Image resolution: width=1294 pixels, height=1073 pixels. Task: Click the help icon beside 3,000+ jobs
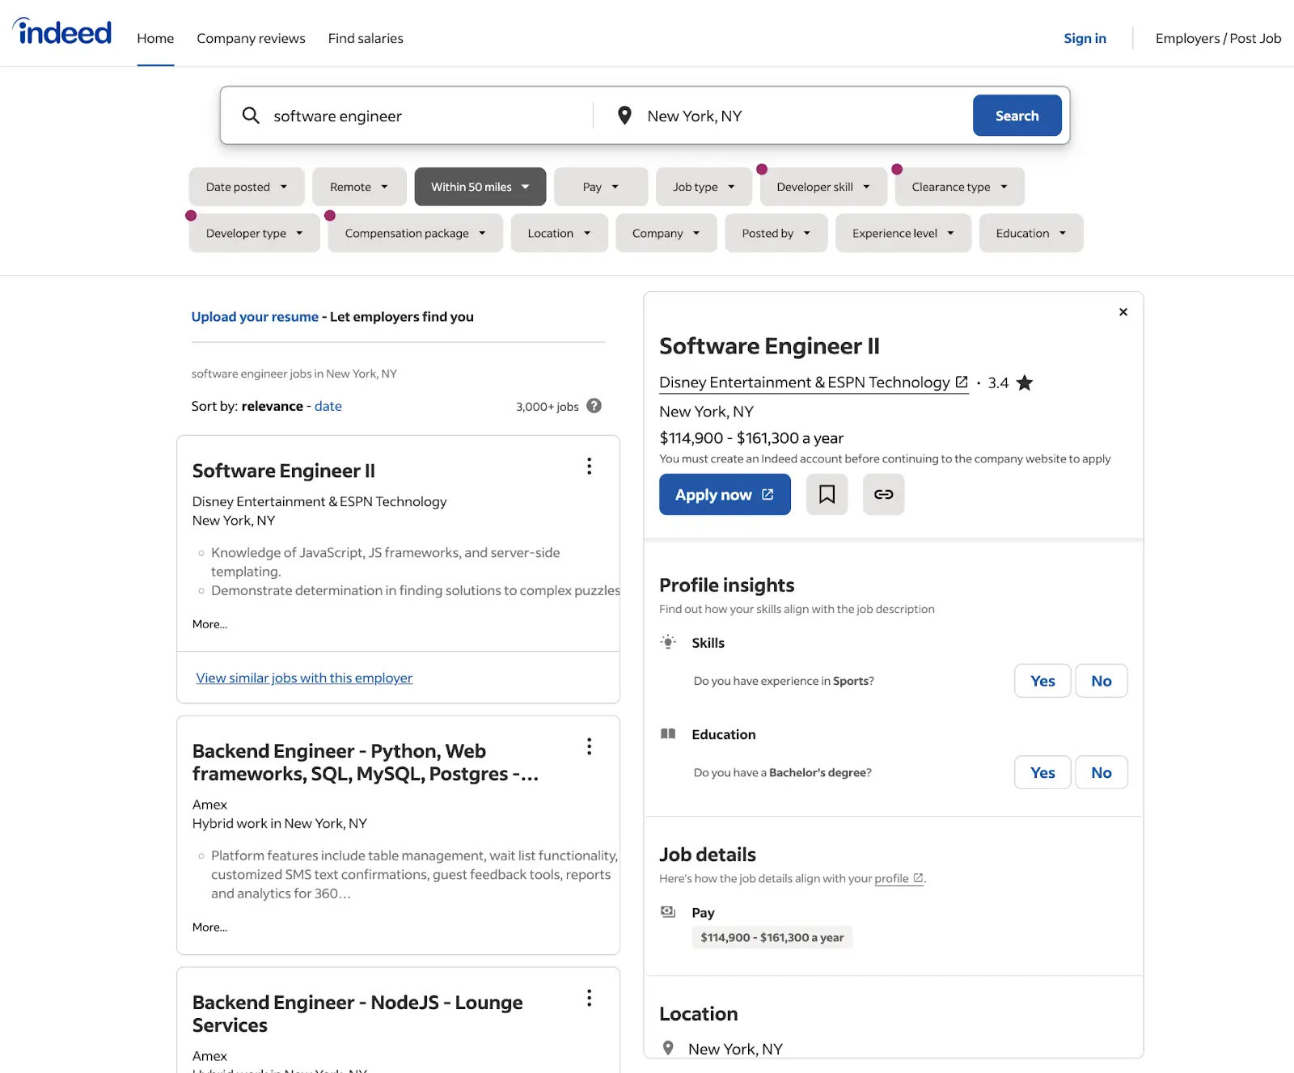(594, 406)
